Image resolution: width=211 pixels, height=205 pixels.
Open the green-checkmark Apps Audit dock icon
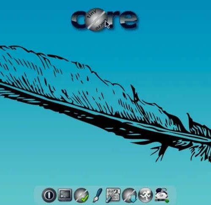(81, 195)
